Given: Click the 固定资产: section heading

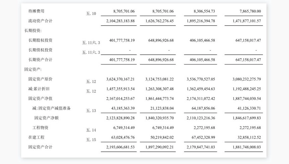Looking at the screenshot, I should coord(33,69).
